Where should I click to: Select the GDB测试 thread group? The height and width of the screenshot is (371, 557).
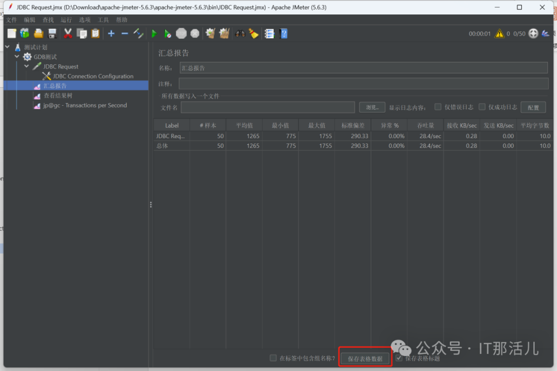45,57
